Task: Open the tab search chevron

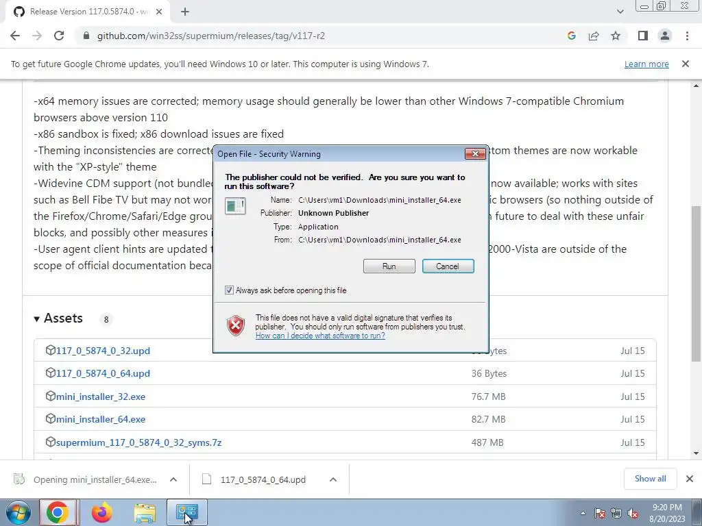Action: point(620,12)
